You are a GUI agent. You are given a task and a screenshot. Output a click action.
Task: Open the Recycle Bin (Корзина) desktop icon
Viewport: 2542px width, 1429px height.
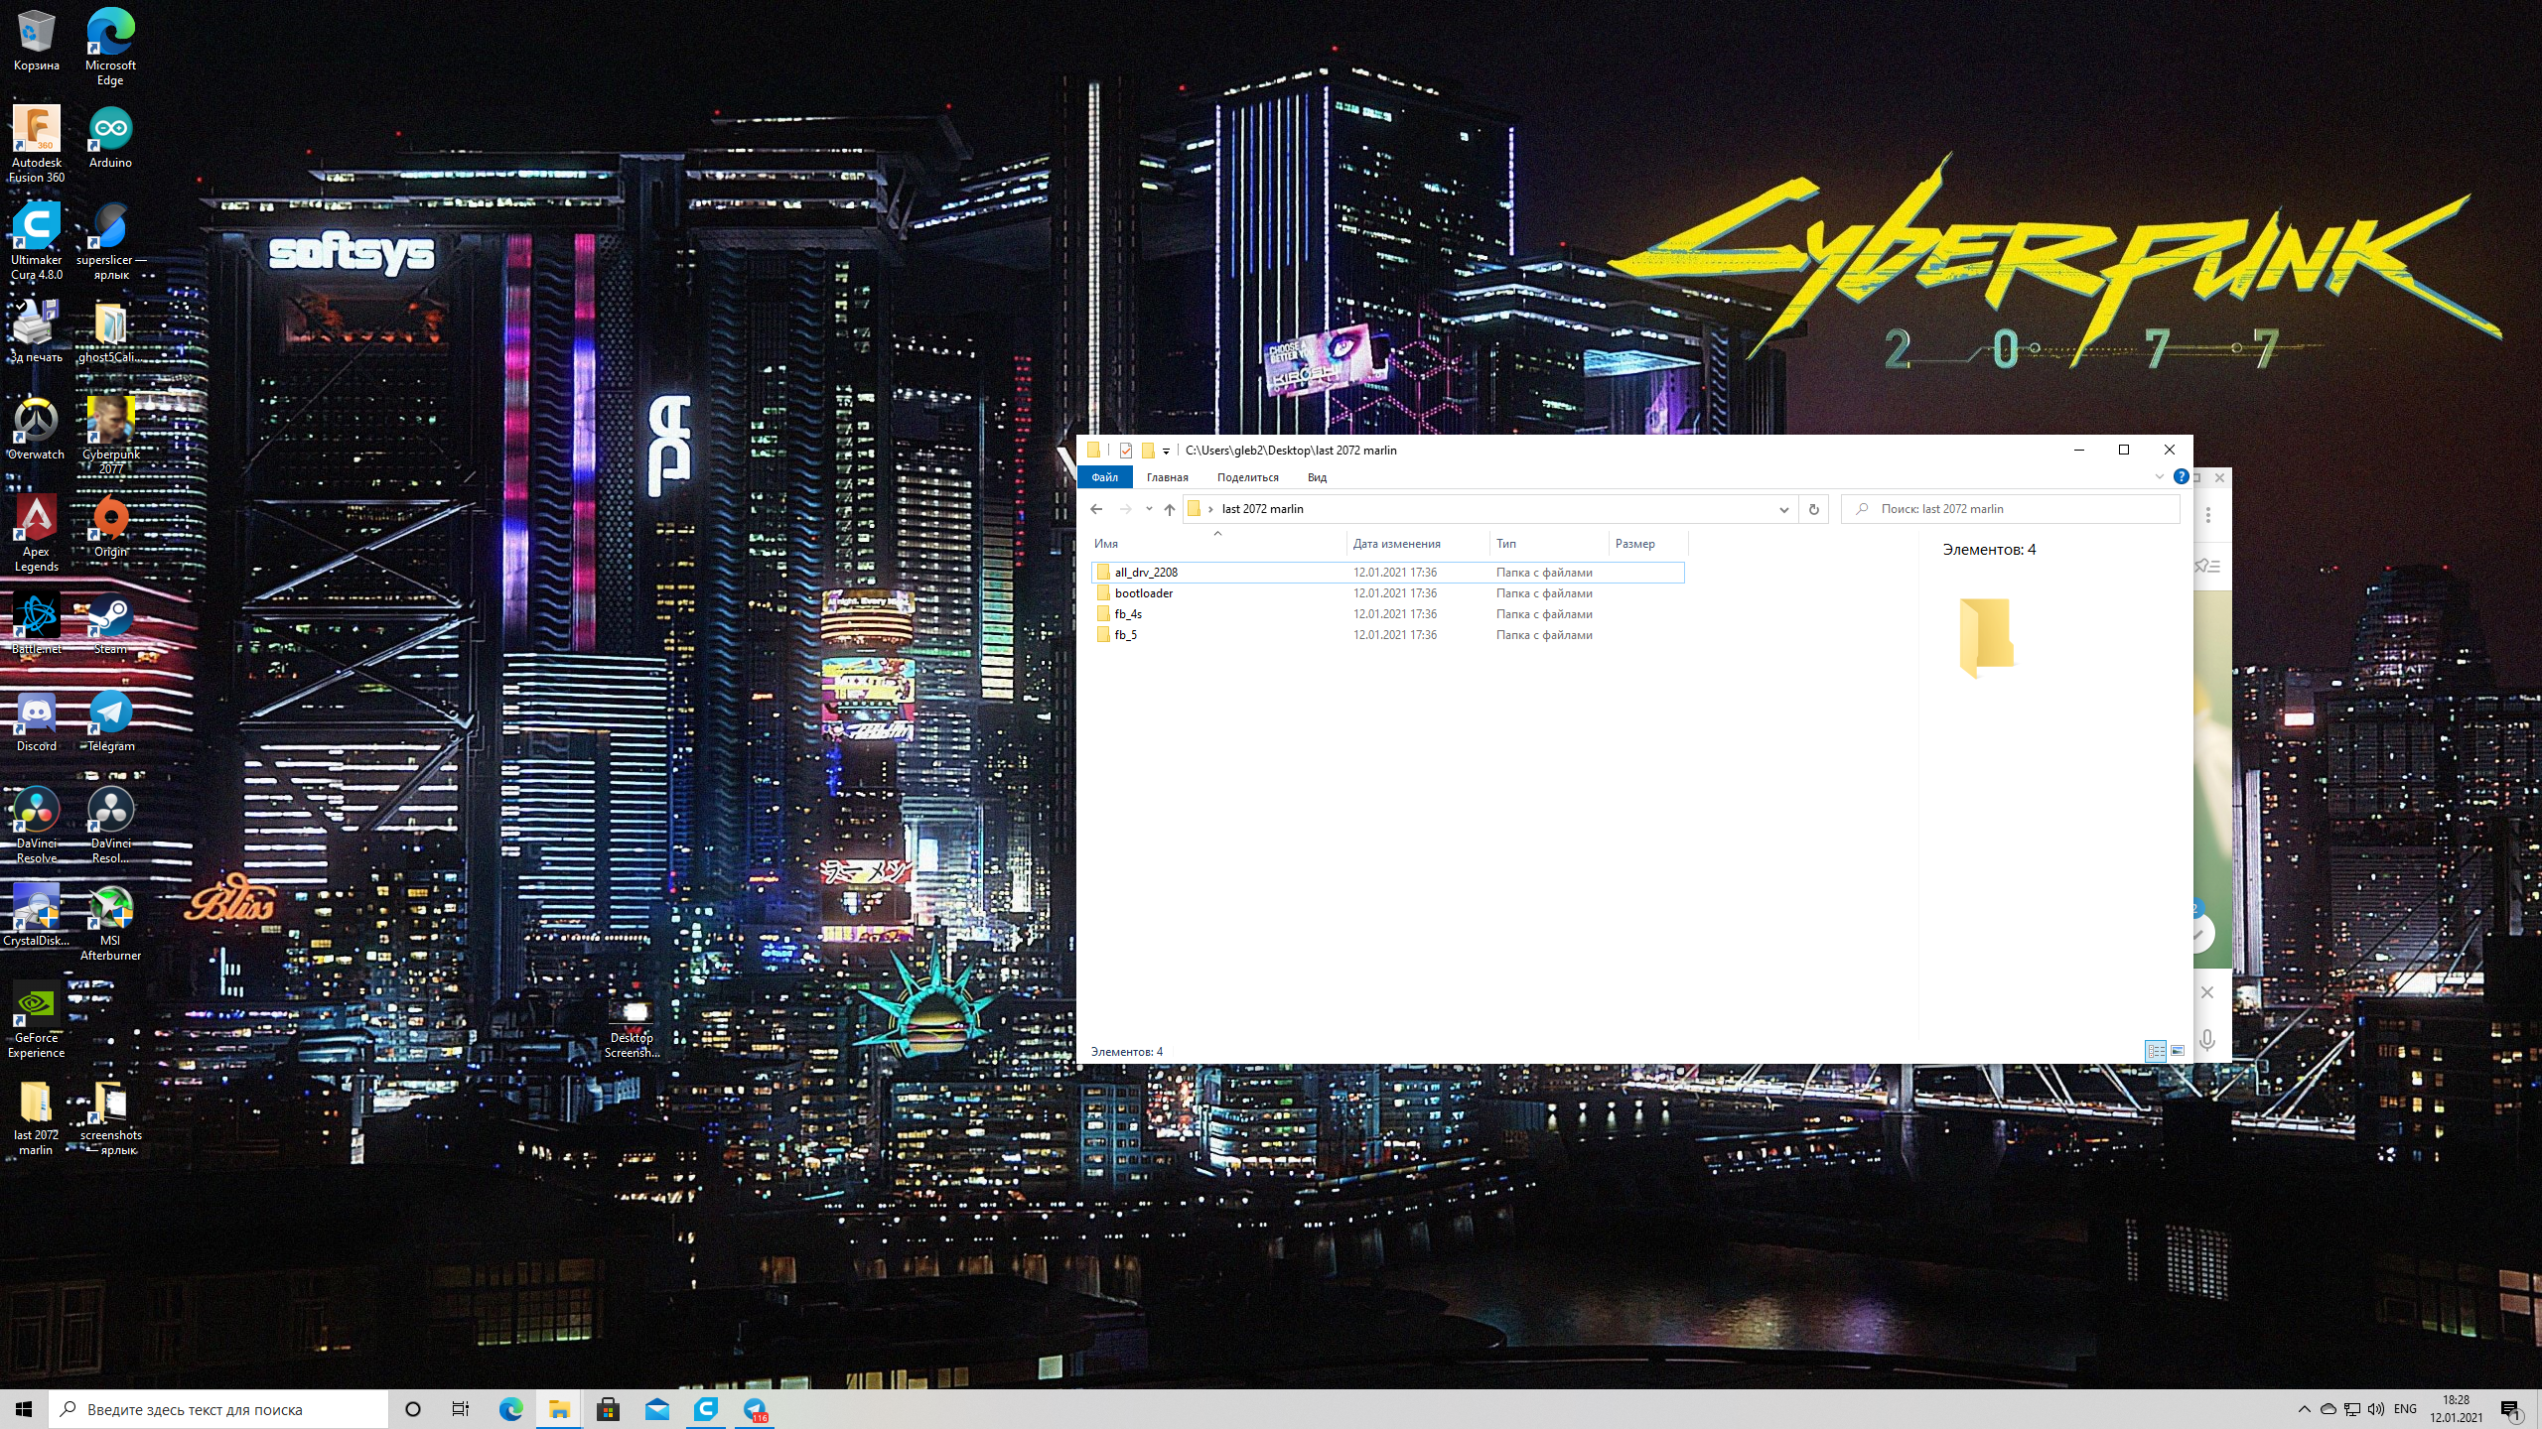pyautogui.click(x=36, y=40)
